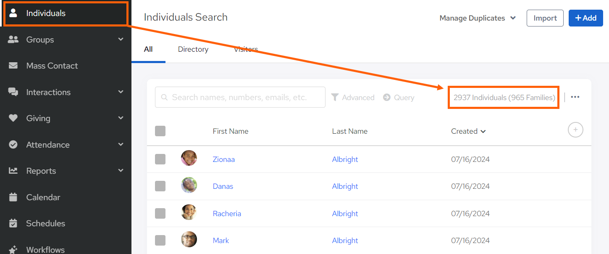This screenshot has width=609, height=254.
Task: Check the box for Zionaa Albright
Action: 160,159
